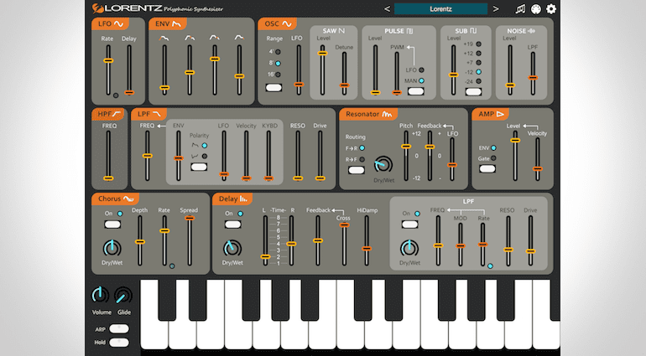The image size is (646, 356).
Task: Click the Resonator Dry/Wet knob
Action: click(x=383, y=165)
